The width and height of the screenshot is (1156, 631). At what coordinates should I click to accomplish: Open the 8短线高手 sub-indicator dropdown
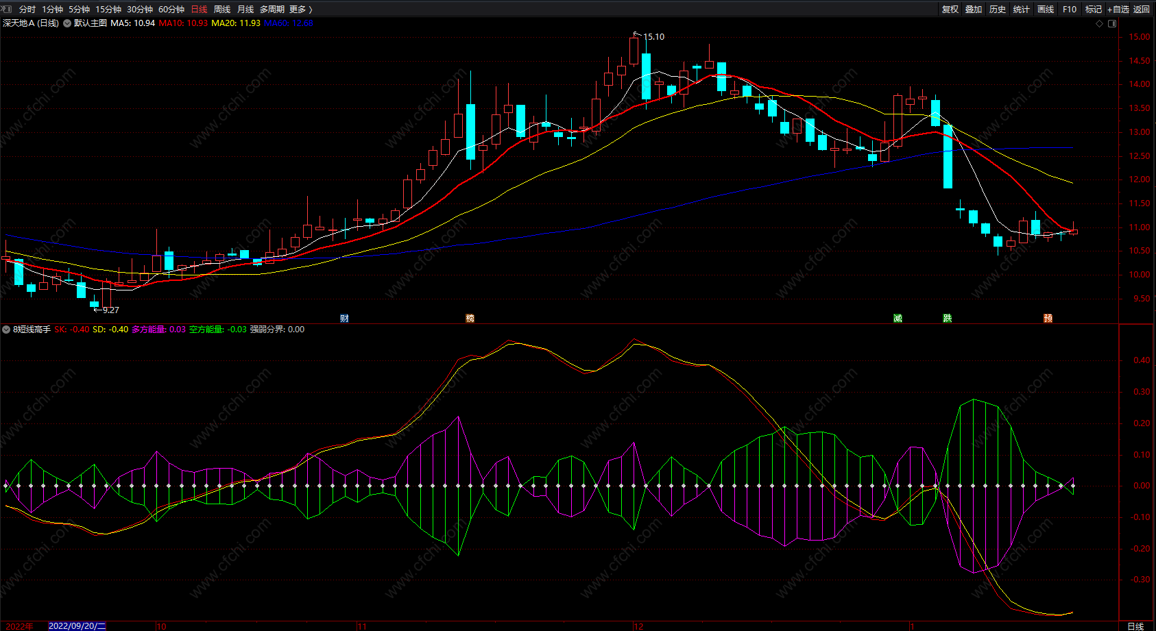point(6,330)
